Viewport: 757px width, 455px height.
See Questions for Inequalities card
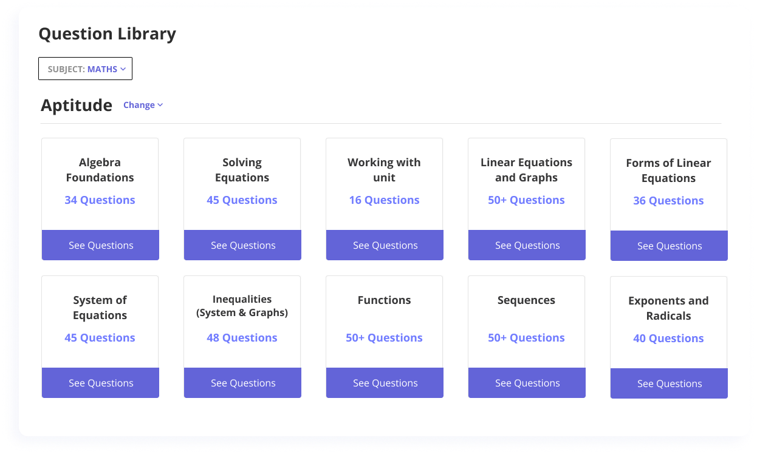(x=242, y=383)
